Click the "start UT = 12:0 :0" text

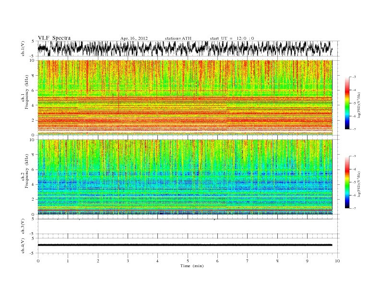232,38
